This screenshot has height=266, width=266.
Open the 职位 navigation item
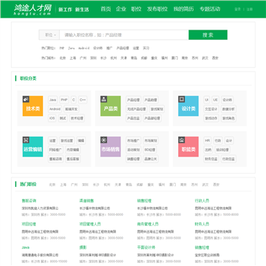click(x=136, y=9)
